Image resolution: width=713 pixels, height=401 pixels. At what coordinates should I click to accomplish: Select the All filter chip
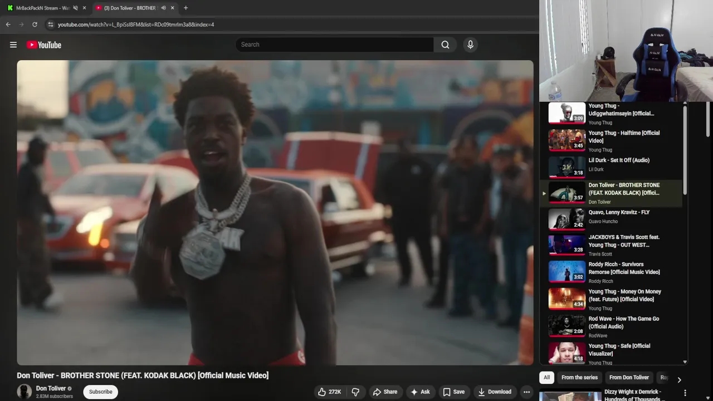(x=546, y=378)
